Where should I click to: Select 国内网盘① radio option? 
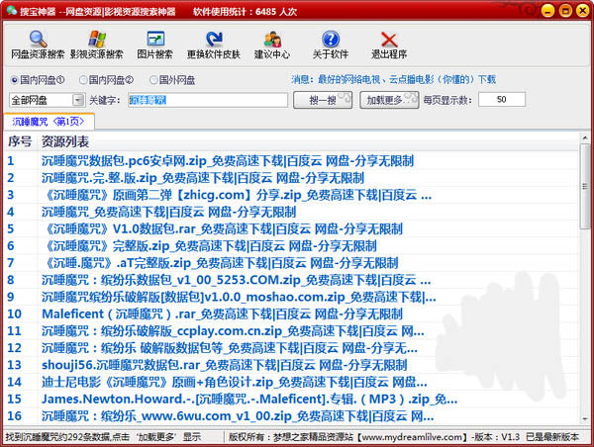38,80
